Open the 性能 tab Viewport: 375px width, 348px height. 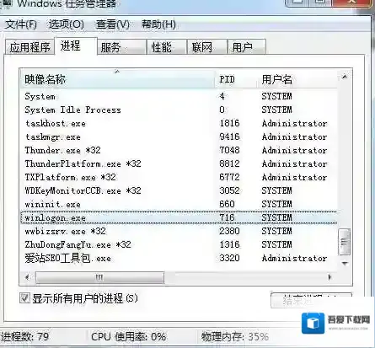tap(167, 47)
